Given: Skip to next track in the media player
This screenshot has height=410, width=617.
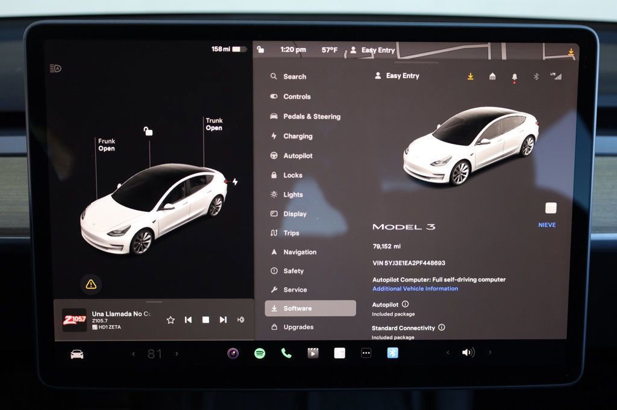Looking at the screenshot, I should (223, 320).
